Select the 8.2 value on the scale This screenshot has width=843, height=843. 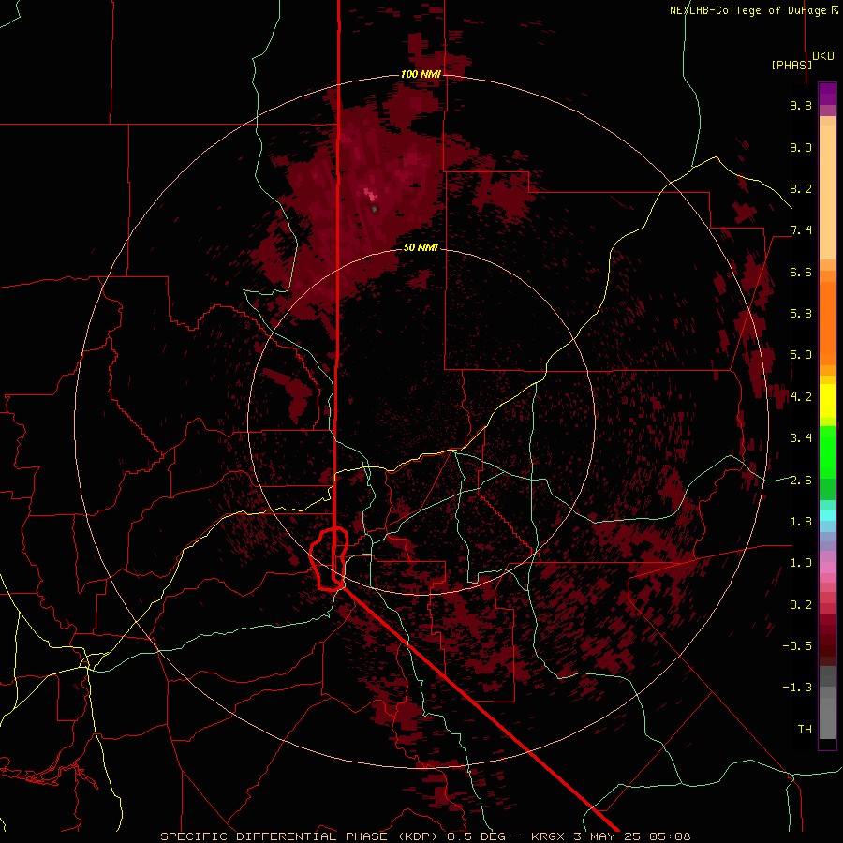click(x=801, y=188)
